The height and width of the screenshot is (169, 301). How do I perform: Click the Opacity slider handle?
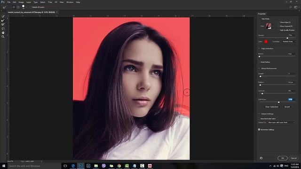click(x=287, y=38)
